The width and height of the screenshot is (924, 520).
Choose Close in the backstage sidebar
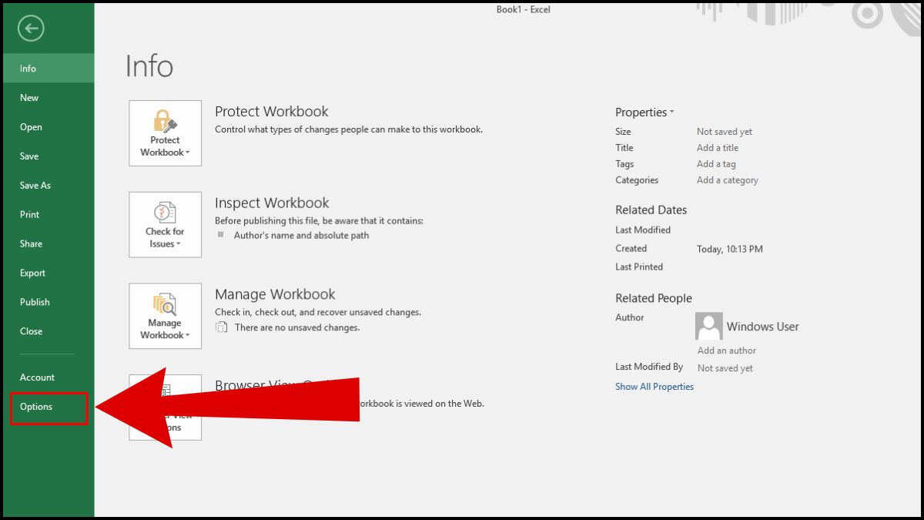(49, 332)
